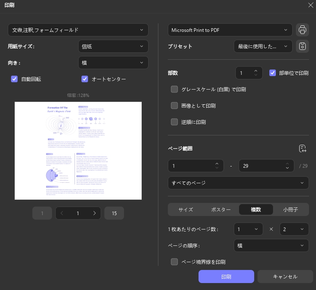Image resolution: width=316 pixels, height=290 pixels.
Task: Enable グレースケール (白黒) で印刷 checkbox
Action: tap(174, 89)
